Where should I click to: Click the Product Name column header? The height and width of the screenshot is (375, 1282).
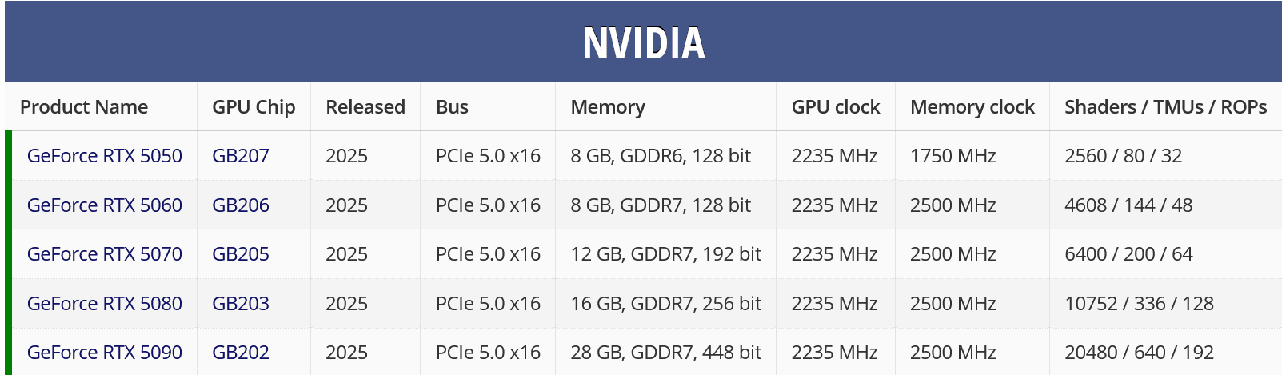[x=84, y=107]
